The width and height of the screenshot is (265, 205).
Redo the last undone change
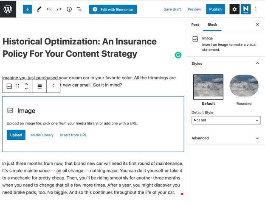tap(59, 9)
